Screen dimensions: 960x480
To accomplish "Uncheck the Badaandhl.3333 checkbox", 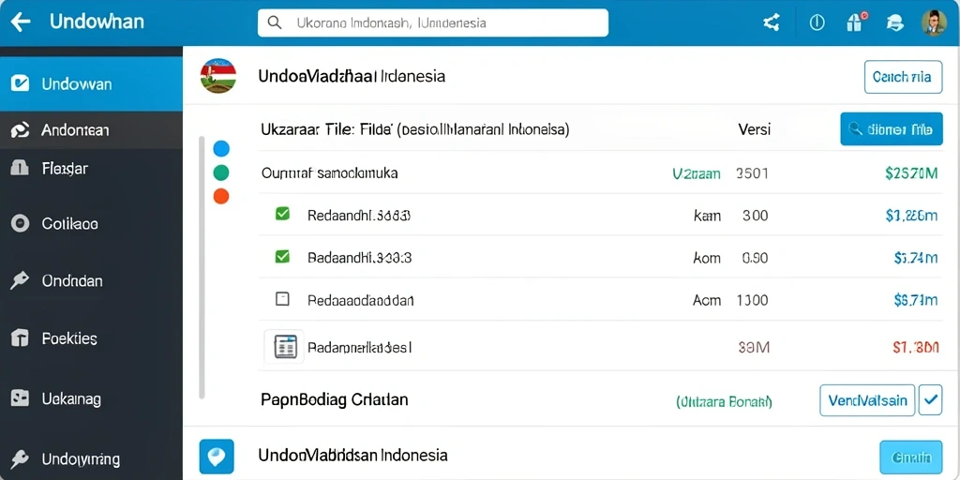I will (x=282, y=257).
